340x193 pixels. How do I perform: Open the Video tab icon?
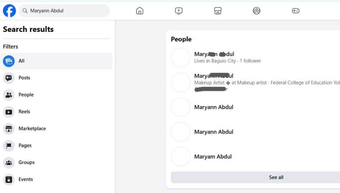pos(179,11)
